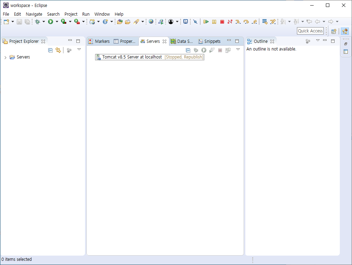
Task: Switch to the Snippets tab
Action: pos(209,41)
